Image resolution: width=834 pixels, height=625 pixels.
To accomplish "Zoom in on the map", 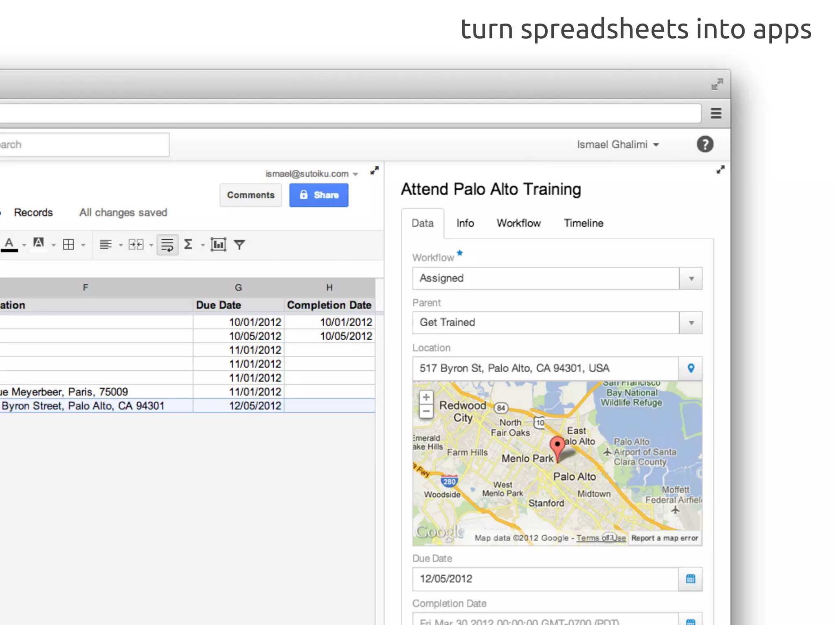I will 426,397.
